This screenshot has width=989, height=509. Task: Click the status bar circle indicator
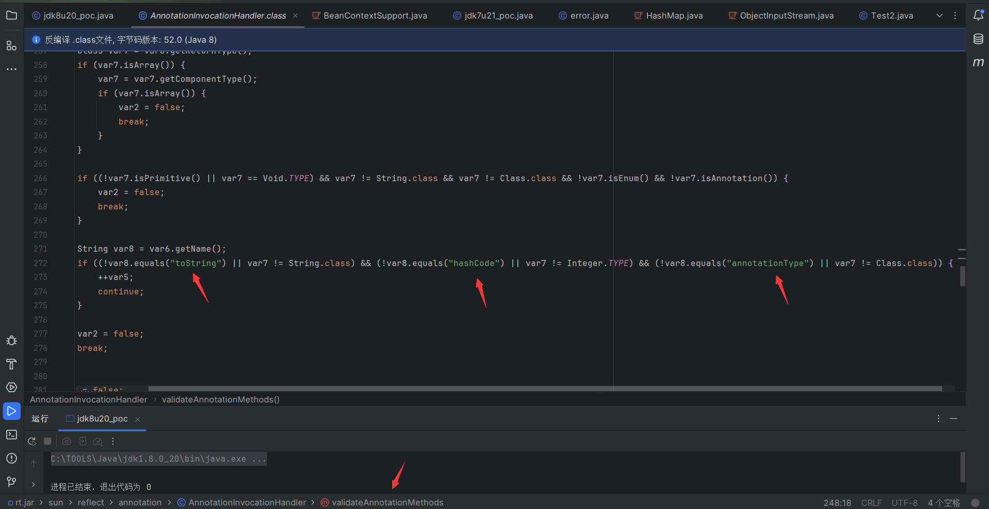tap(975, 503)
